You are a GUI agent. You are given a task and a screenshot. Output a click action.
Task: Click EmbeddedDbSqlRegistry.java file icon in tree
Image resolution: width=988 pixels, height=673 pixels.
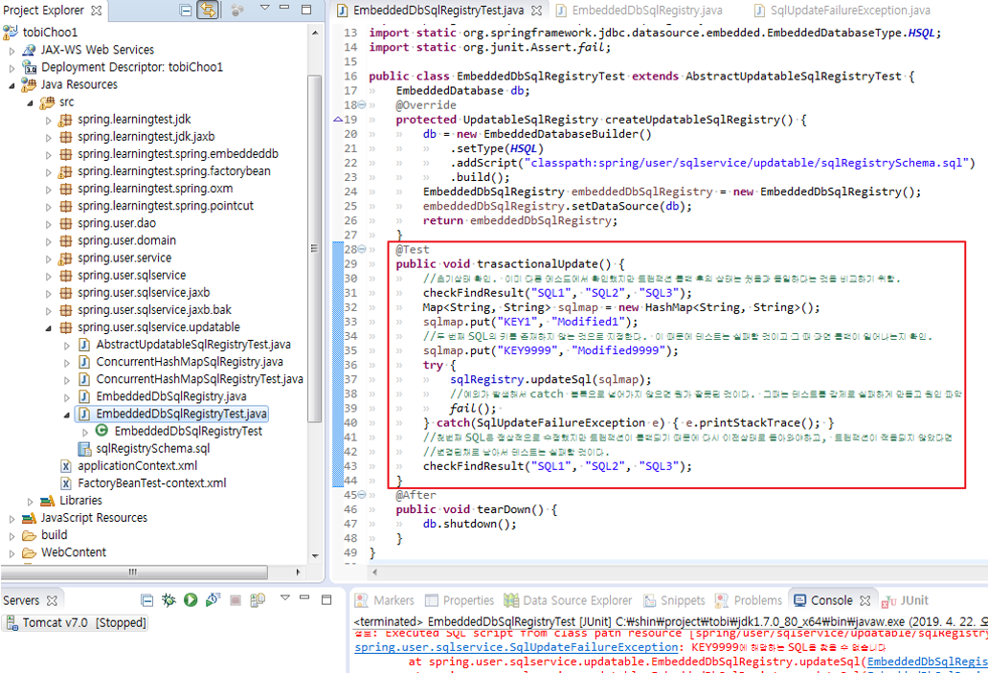[84, 396]
